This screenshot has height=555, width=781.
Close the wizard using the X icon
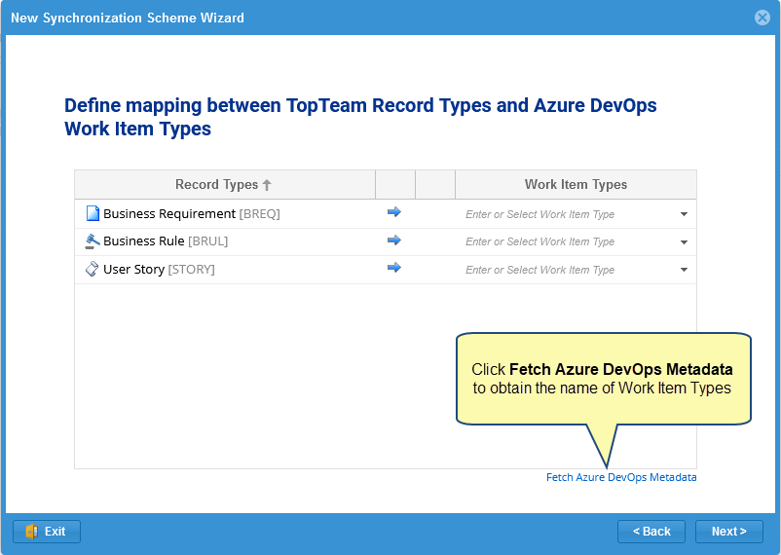pyautogui.click(x=762, y=18)
